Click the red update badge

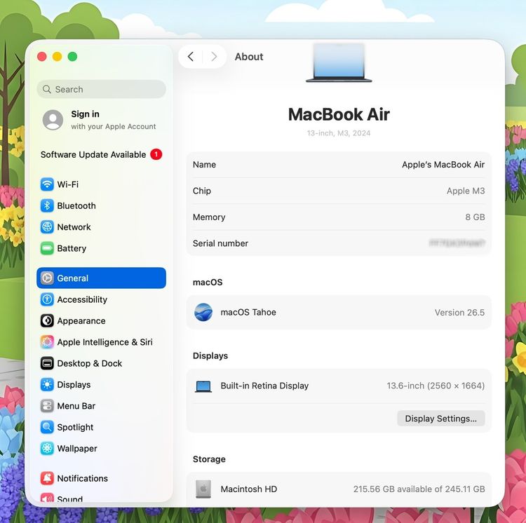(x=156, y=154)
